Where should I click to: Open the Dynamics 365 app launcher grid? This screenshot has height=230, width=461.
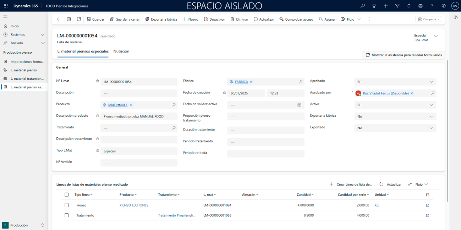[6, 6]
